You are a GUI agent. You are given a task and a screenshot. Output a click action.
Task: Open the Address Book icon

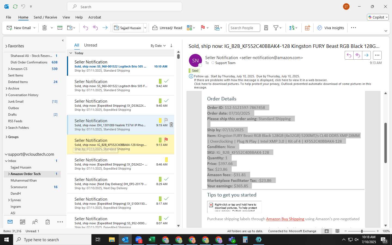[266, 28]
